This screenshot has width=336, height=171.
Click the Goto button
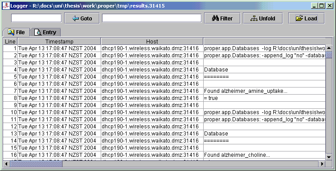(x=82, y=18)
